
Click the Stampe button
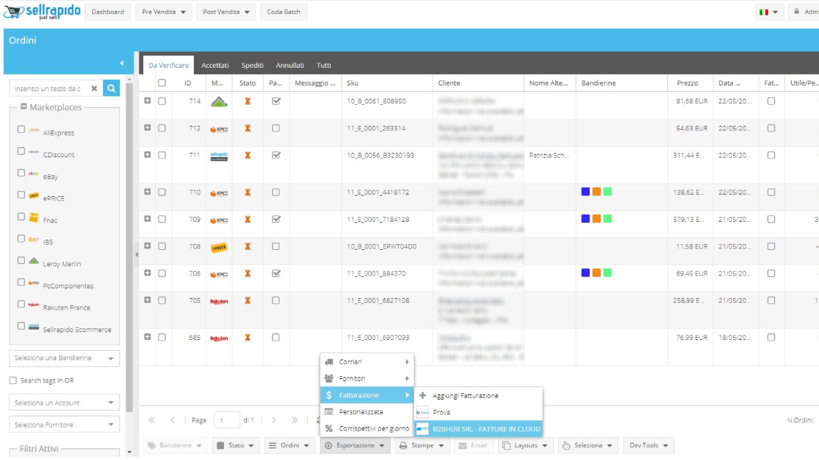[422, 445]
